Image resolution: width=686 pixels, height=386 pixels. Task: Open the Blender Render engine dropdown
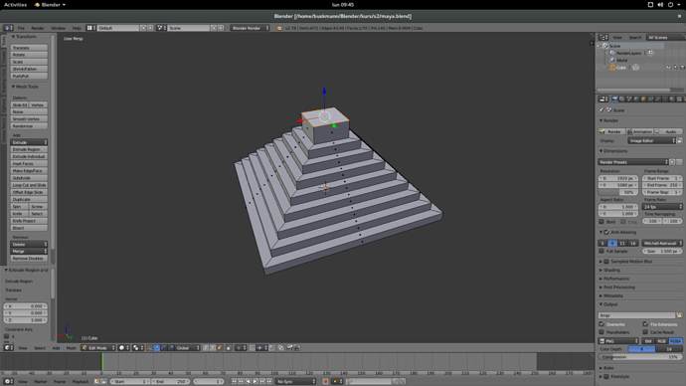coord(250,28)
